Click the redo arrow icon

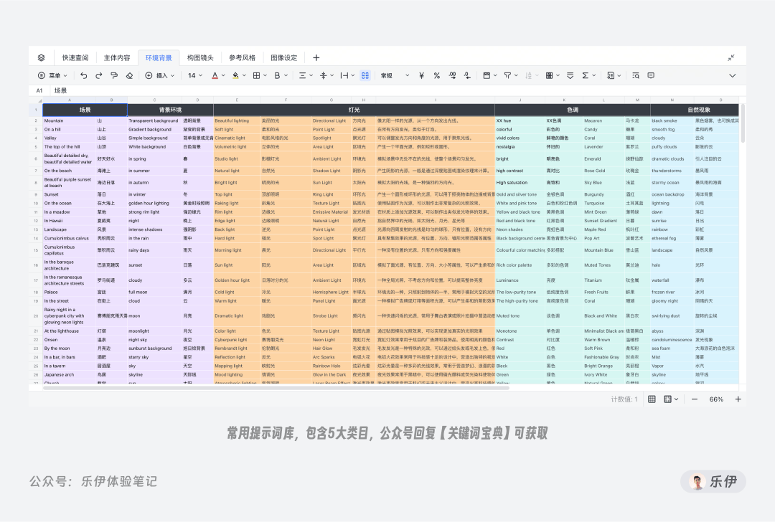(99, 75)
